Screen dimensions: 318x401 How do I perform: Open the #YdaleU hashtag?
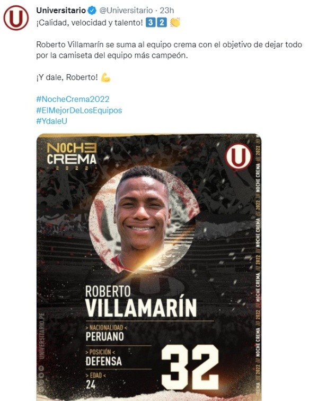[x=51, y=121]
